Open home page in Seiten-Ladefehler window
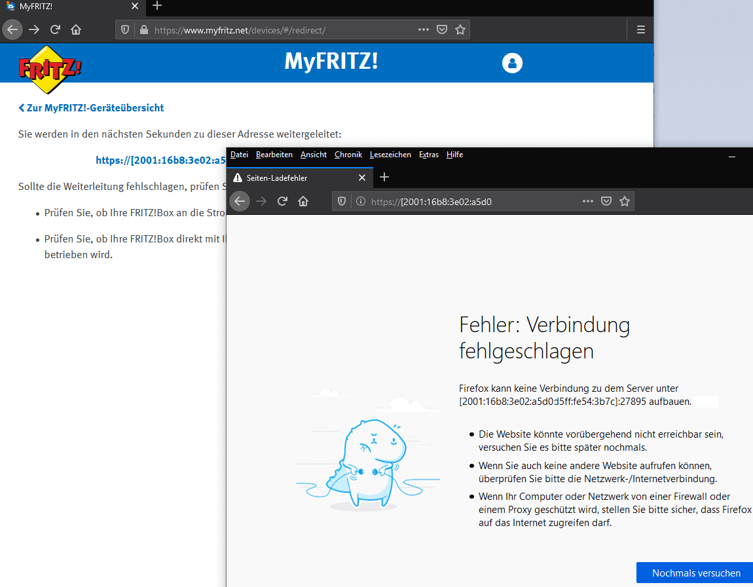753x587 pixels. coord(303,201)
